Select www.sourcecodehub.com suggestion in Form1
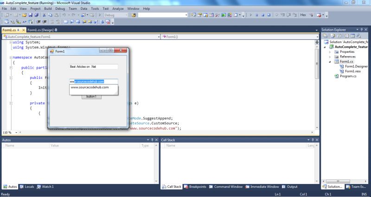This screenshot has height=197, width=371. [90, 87]
